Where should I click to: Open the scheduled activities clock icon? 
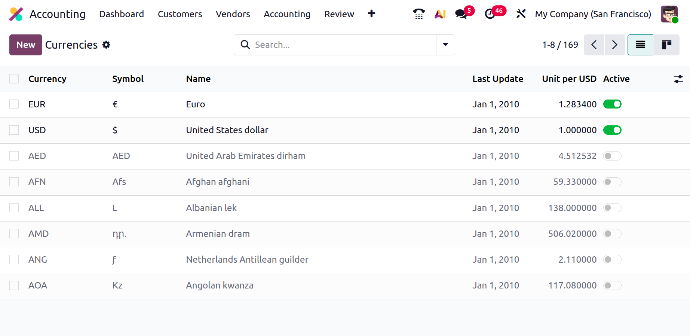[490, 14]
